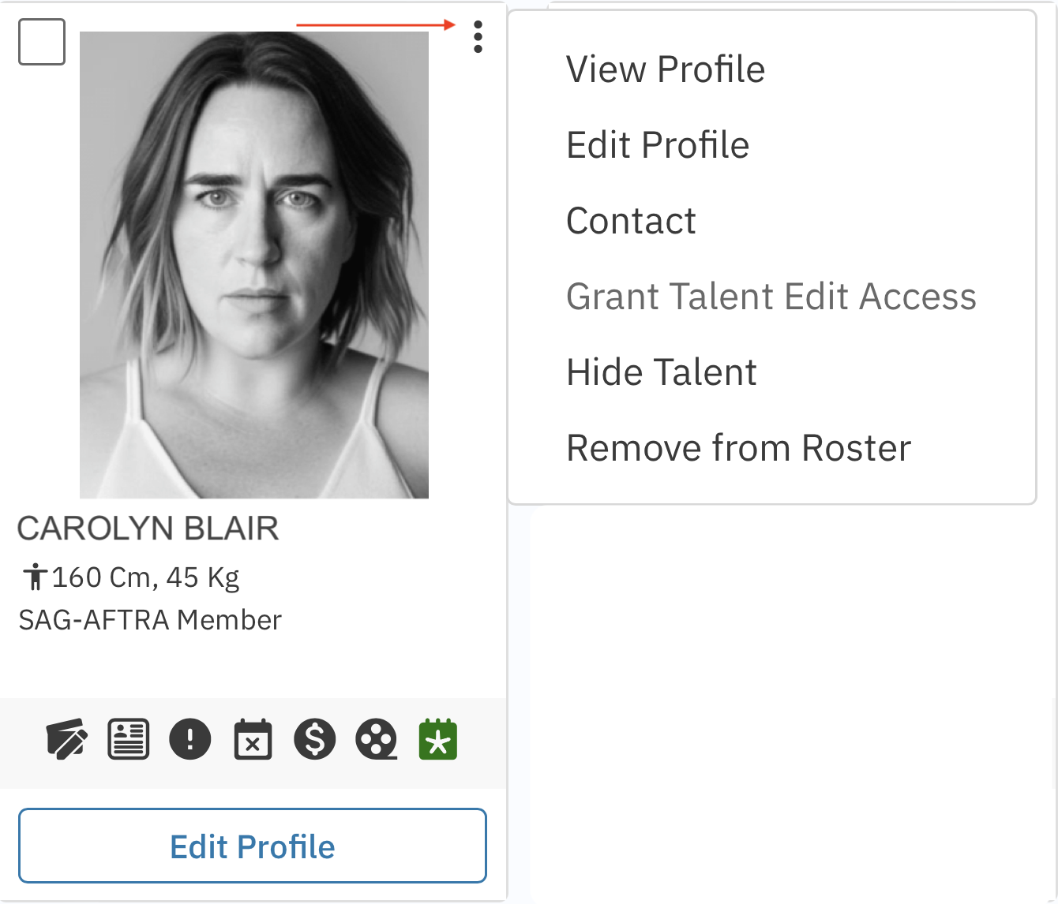Screen dimensions: 1058x904
Task: Click the cards-with-pencil edit icon
Action: point(67,739)
